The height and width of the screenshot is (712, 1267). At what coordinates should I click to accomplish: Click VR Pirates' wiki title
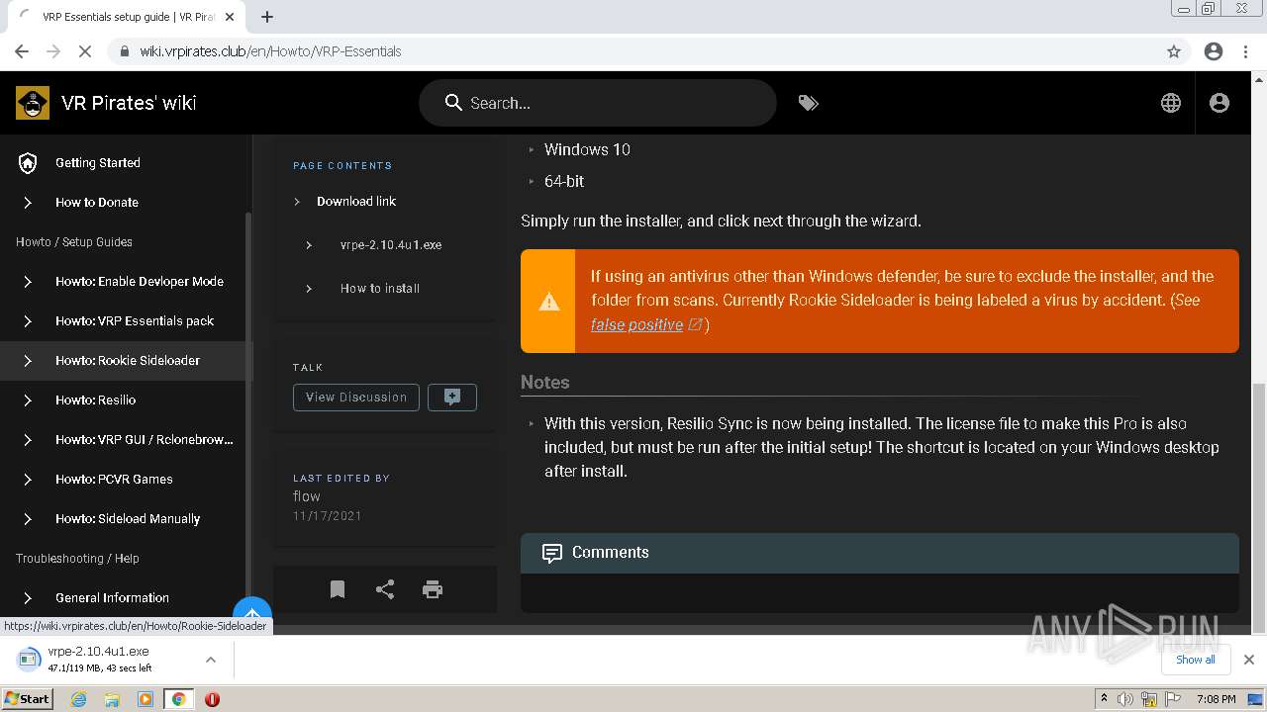tap(129, 103)
